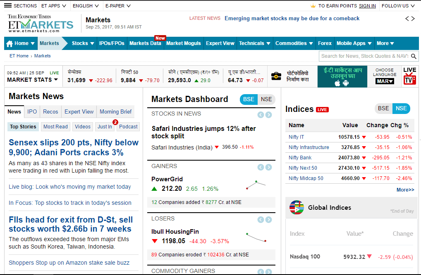Click the portfolio briefcase icon
The width and height of the screenshot is (421, 275).
[x=276, y=76]
